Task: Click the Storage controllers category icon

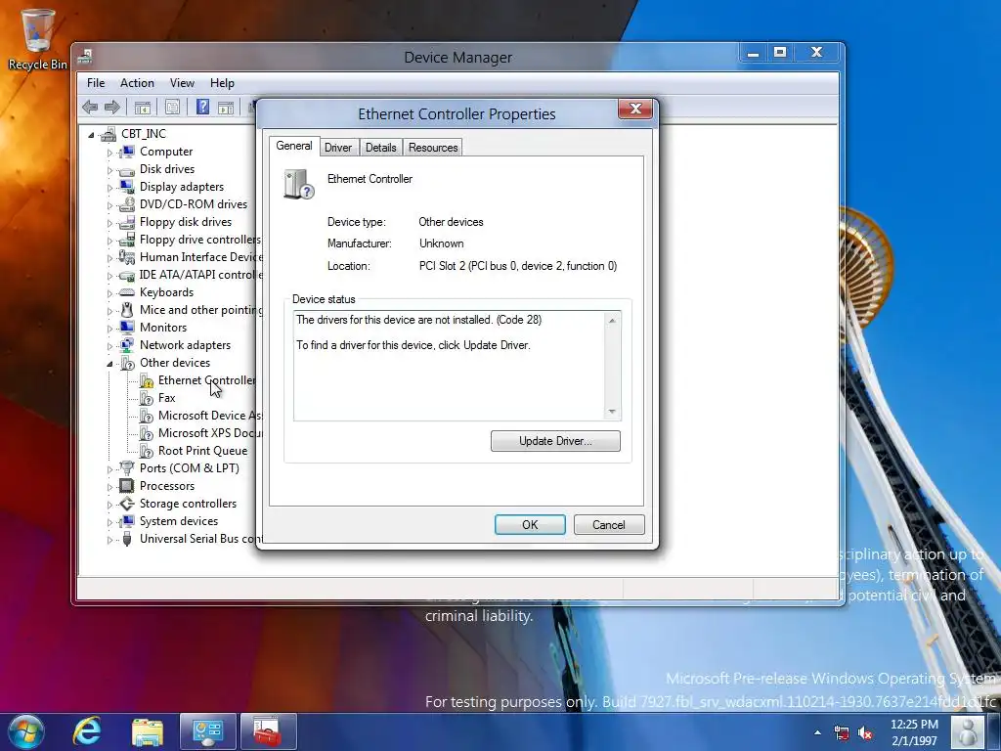Action: pyautogui.click(x=127, y=504)
